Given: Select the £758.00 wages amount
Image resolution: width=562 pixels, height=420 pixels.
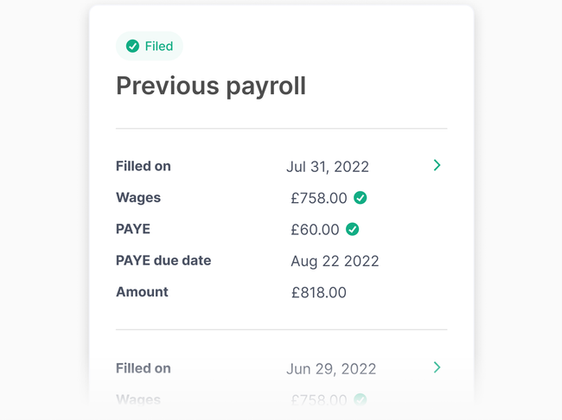Looking at the screenshot, I should coord(319,198).
